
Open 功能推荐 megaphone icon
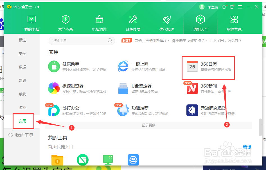click(123, 110)
